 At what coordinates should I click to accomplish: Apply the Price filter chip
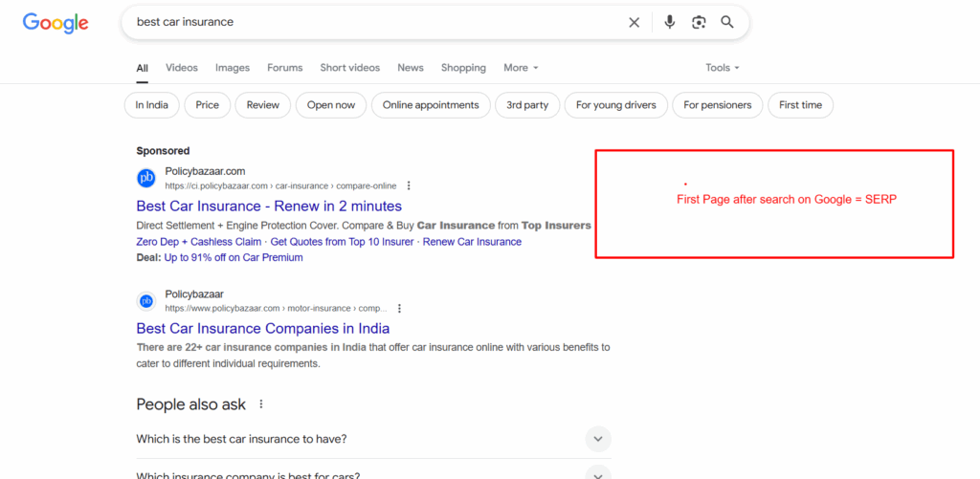(x=207, y=105)
